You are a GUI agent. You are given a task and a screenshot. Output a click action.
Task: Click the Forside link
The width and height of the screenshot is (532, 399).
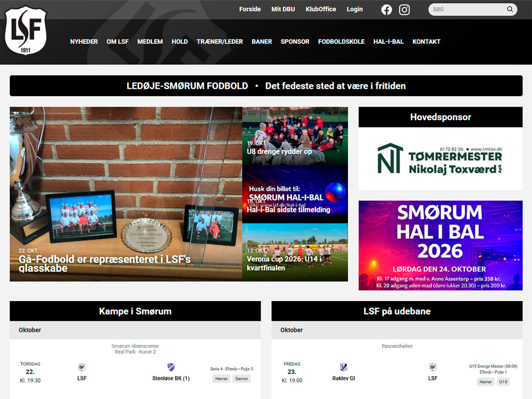250,9
